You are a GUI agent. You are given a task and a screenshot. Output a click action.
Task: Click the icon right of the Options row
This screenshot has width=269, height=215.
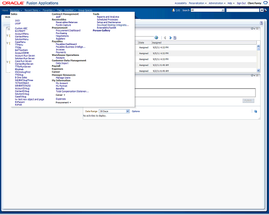[255, 111]
